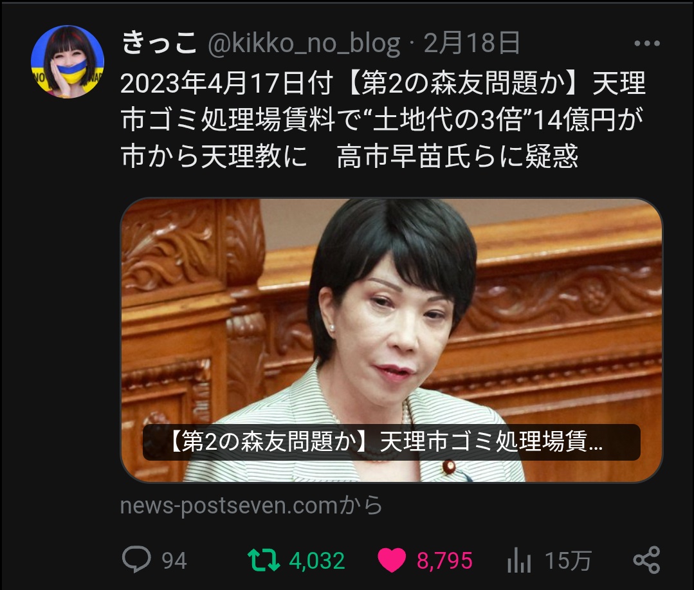Screen dimensions: 694x590
Task: Open the tweet text starting 2023年4月17日付
Action: [x=383, y=120]
